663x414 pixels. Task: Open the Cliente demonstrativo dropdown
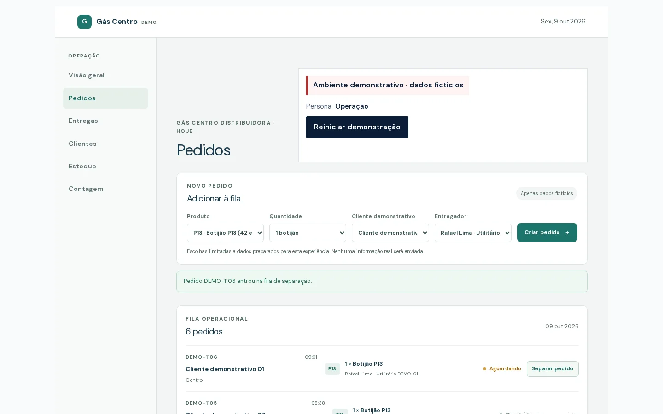point(390,233)
